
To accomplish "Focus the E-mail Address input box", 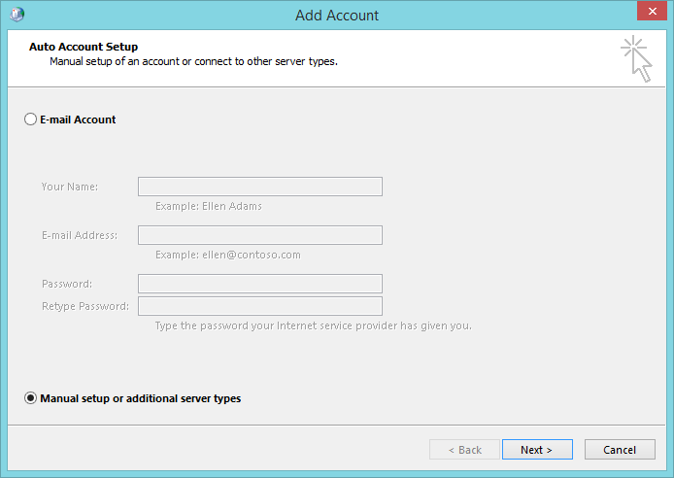I will [260, 235].
